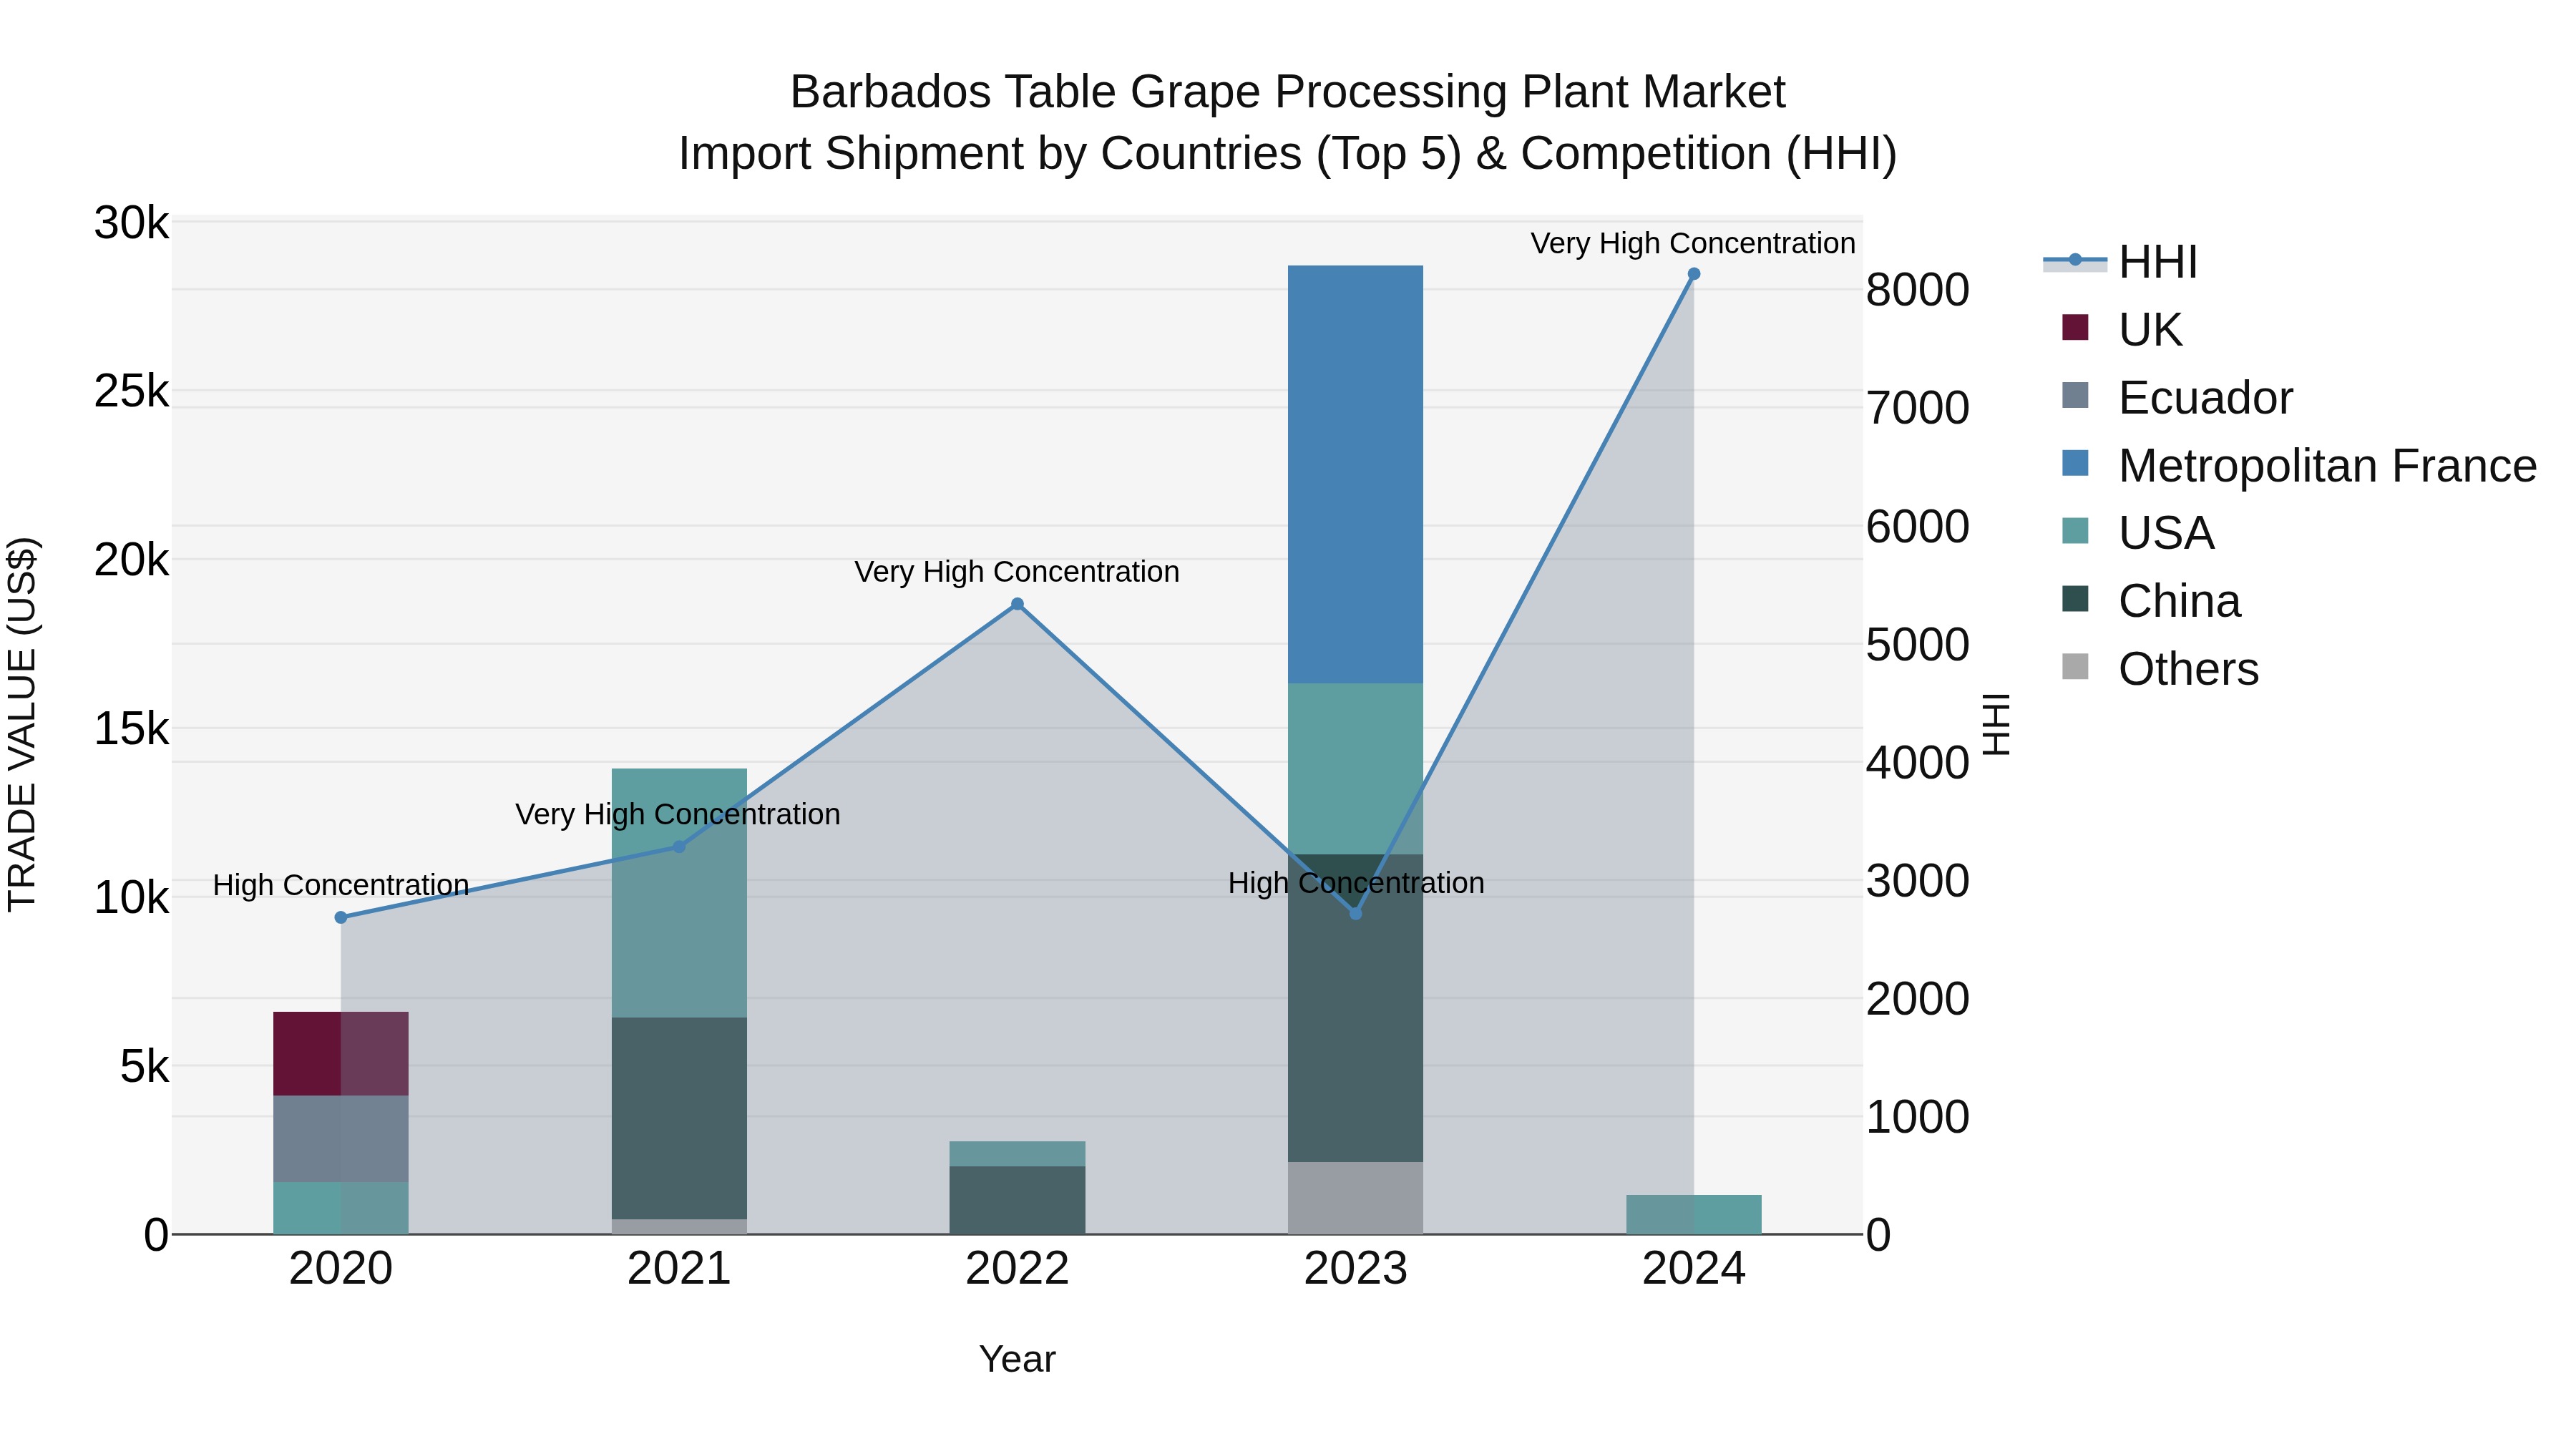Select the 2024 HHI data point
The height and width of the screenshot is (1449, 2576).
coord(1694,274)
